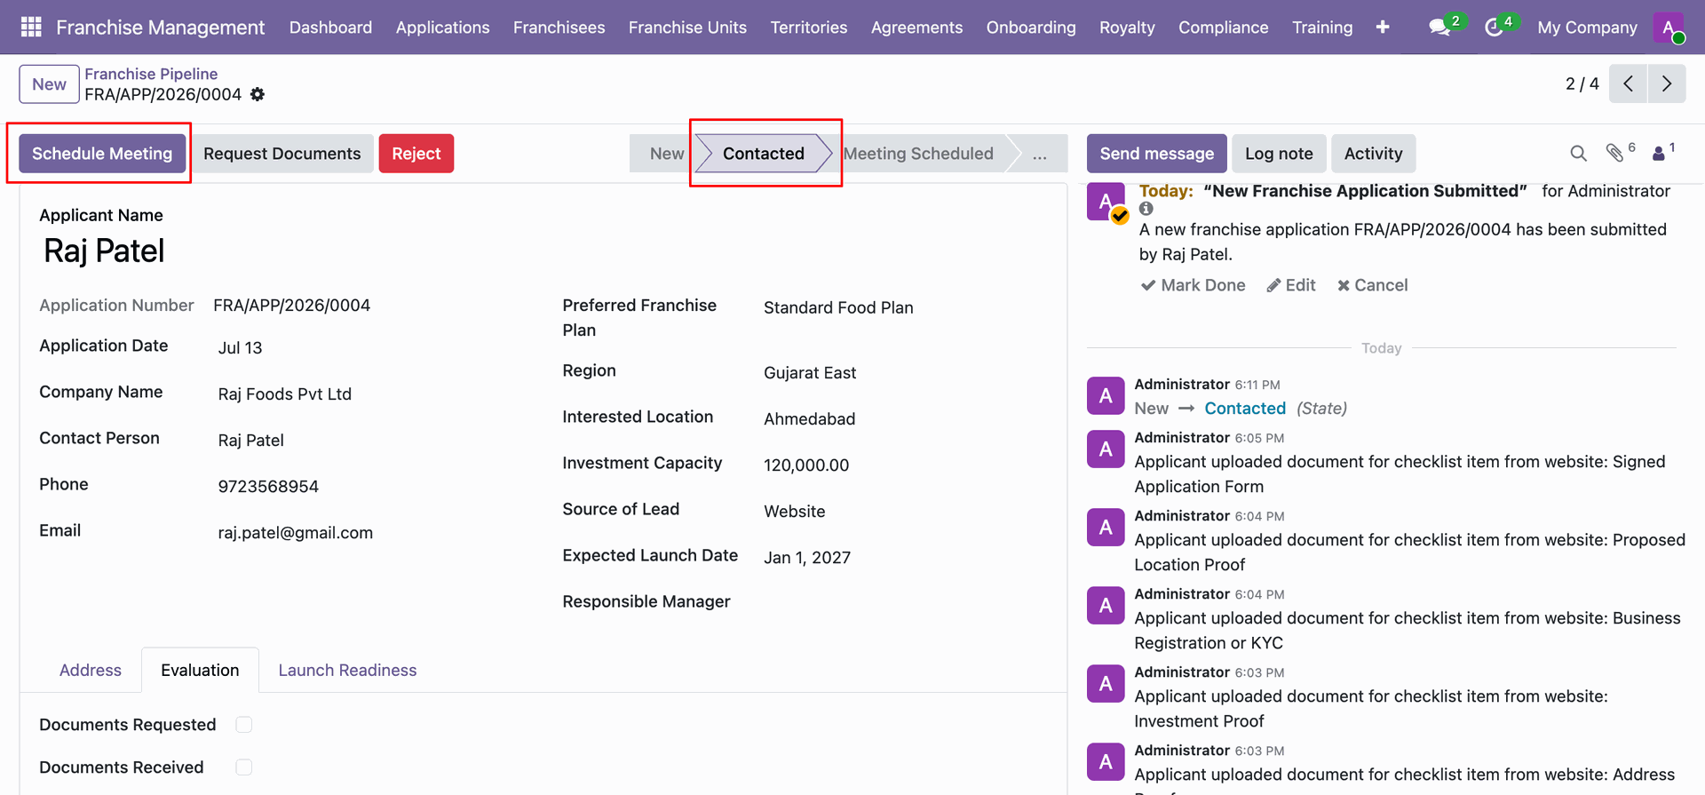Open My Company switcher
Image resolution: width=1705 pixels, height=795 pixels.
pyautogui.click(x=1587, y=27)
